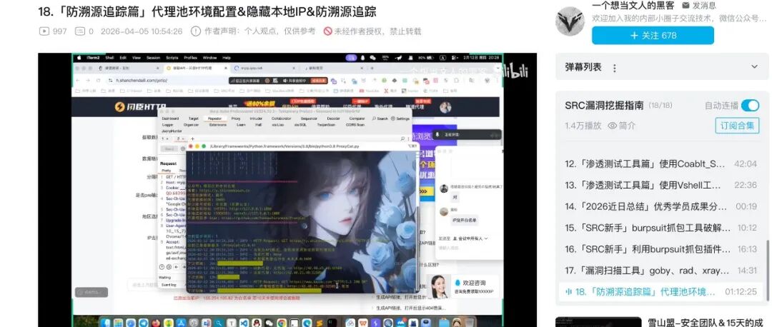Toggle the 自动连播 autoplay switch
Viewport: 772px width, 327px height.
751,105
